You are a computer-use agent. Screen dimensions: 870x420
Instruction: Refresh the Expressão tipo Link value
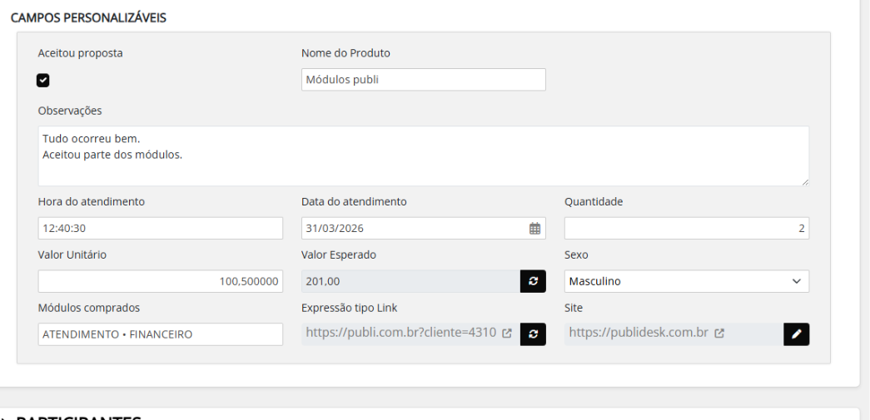tap(533, 334)
